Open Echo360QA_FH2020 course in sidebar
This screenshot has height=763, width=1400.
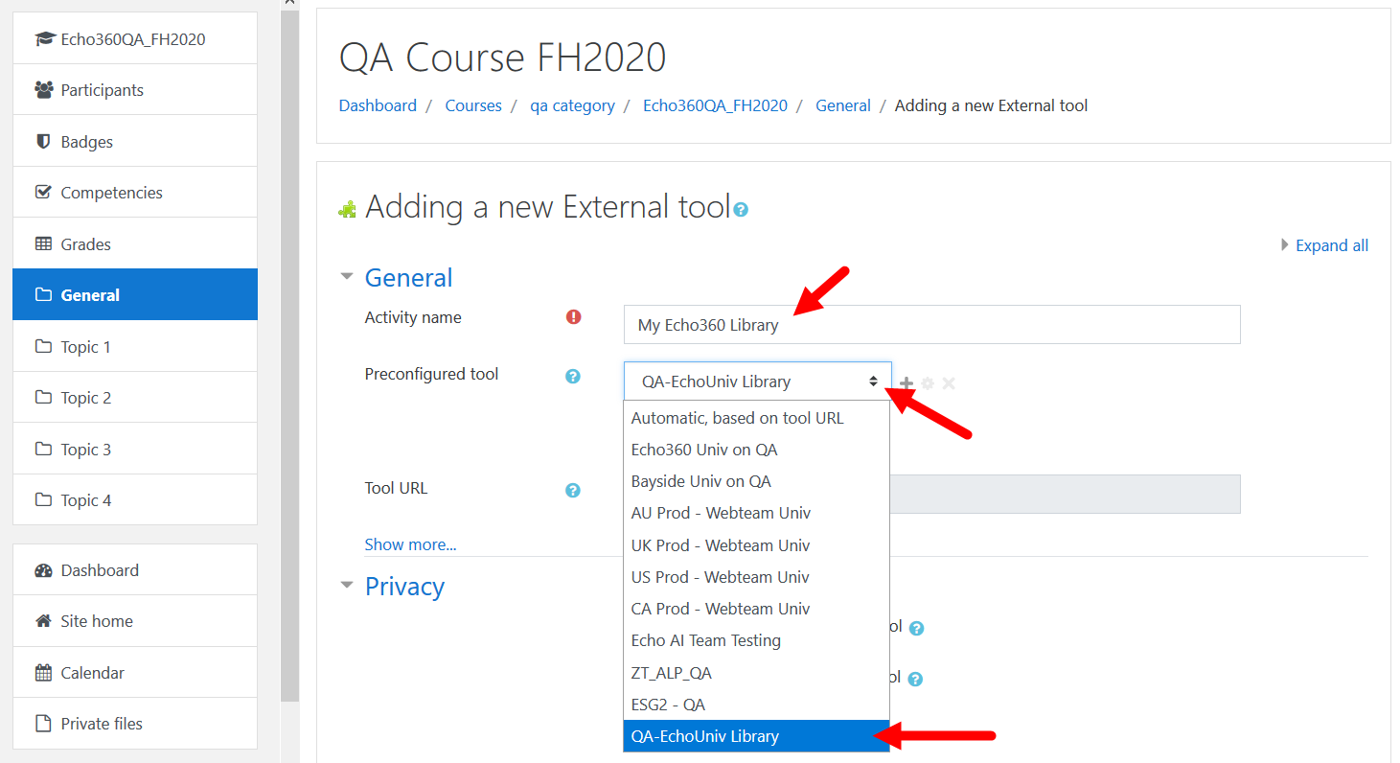(135, 38)
